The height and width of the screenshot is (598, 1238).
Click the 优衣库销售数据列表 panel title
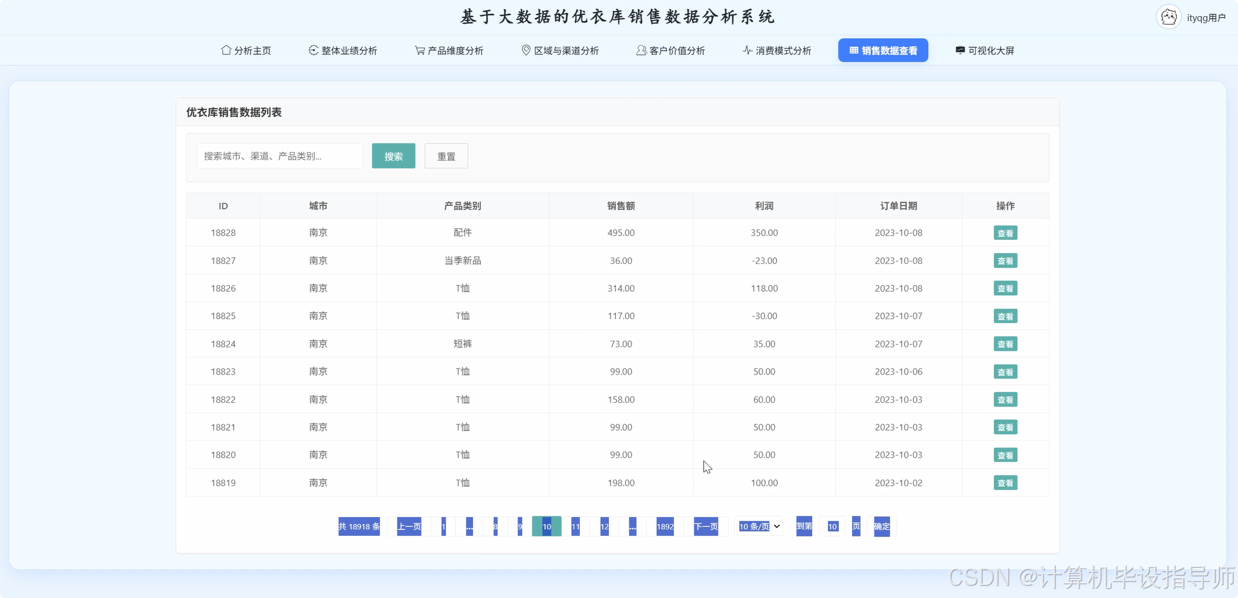pos(234,112)
